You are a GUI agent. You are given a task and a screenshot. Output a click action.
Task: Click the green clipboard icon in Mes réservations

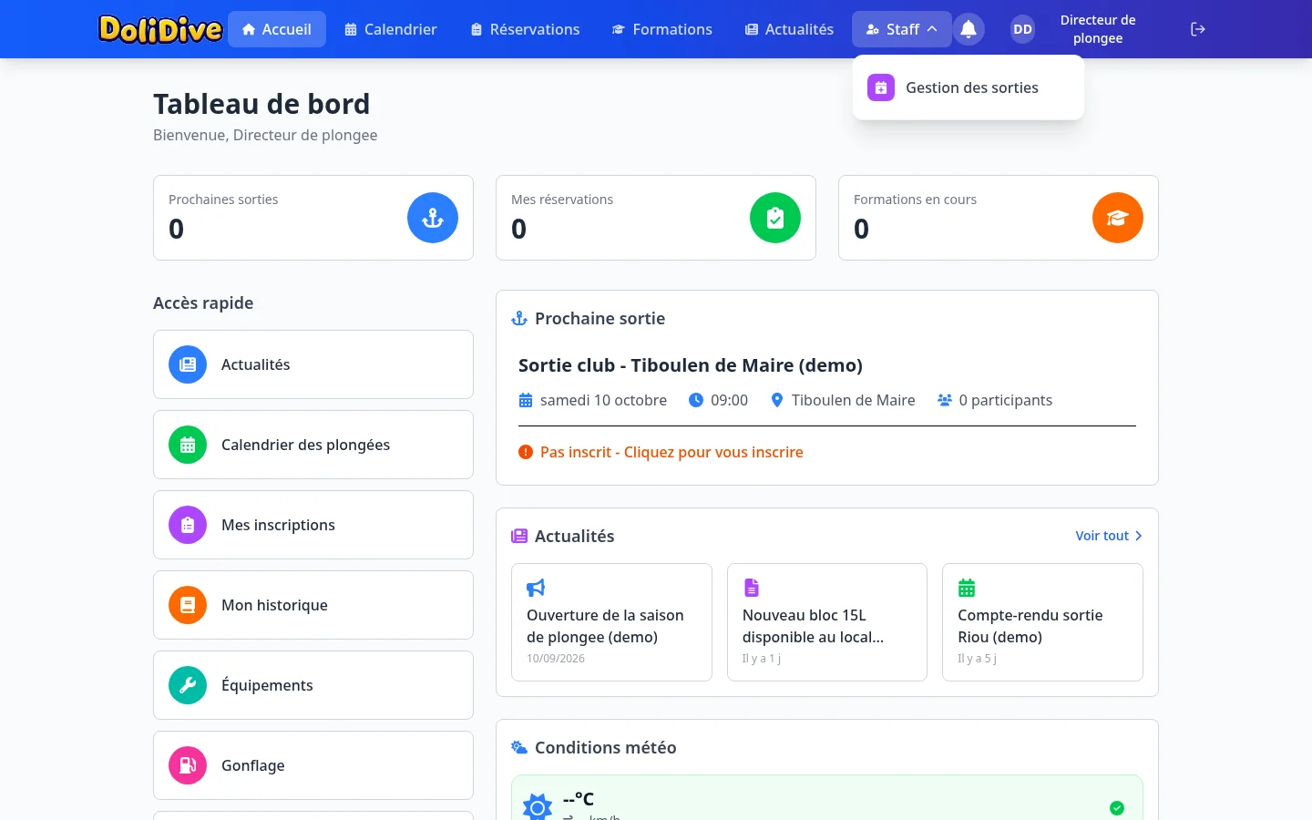[775, 218]
